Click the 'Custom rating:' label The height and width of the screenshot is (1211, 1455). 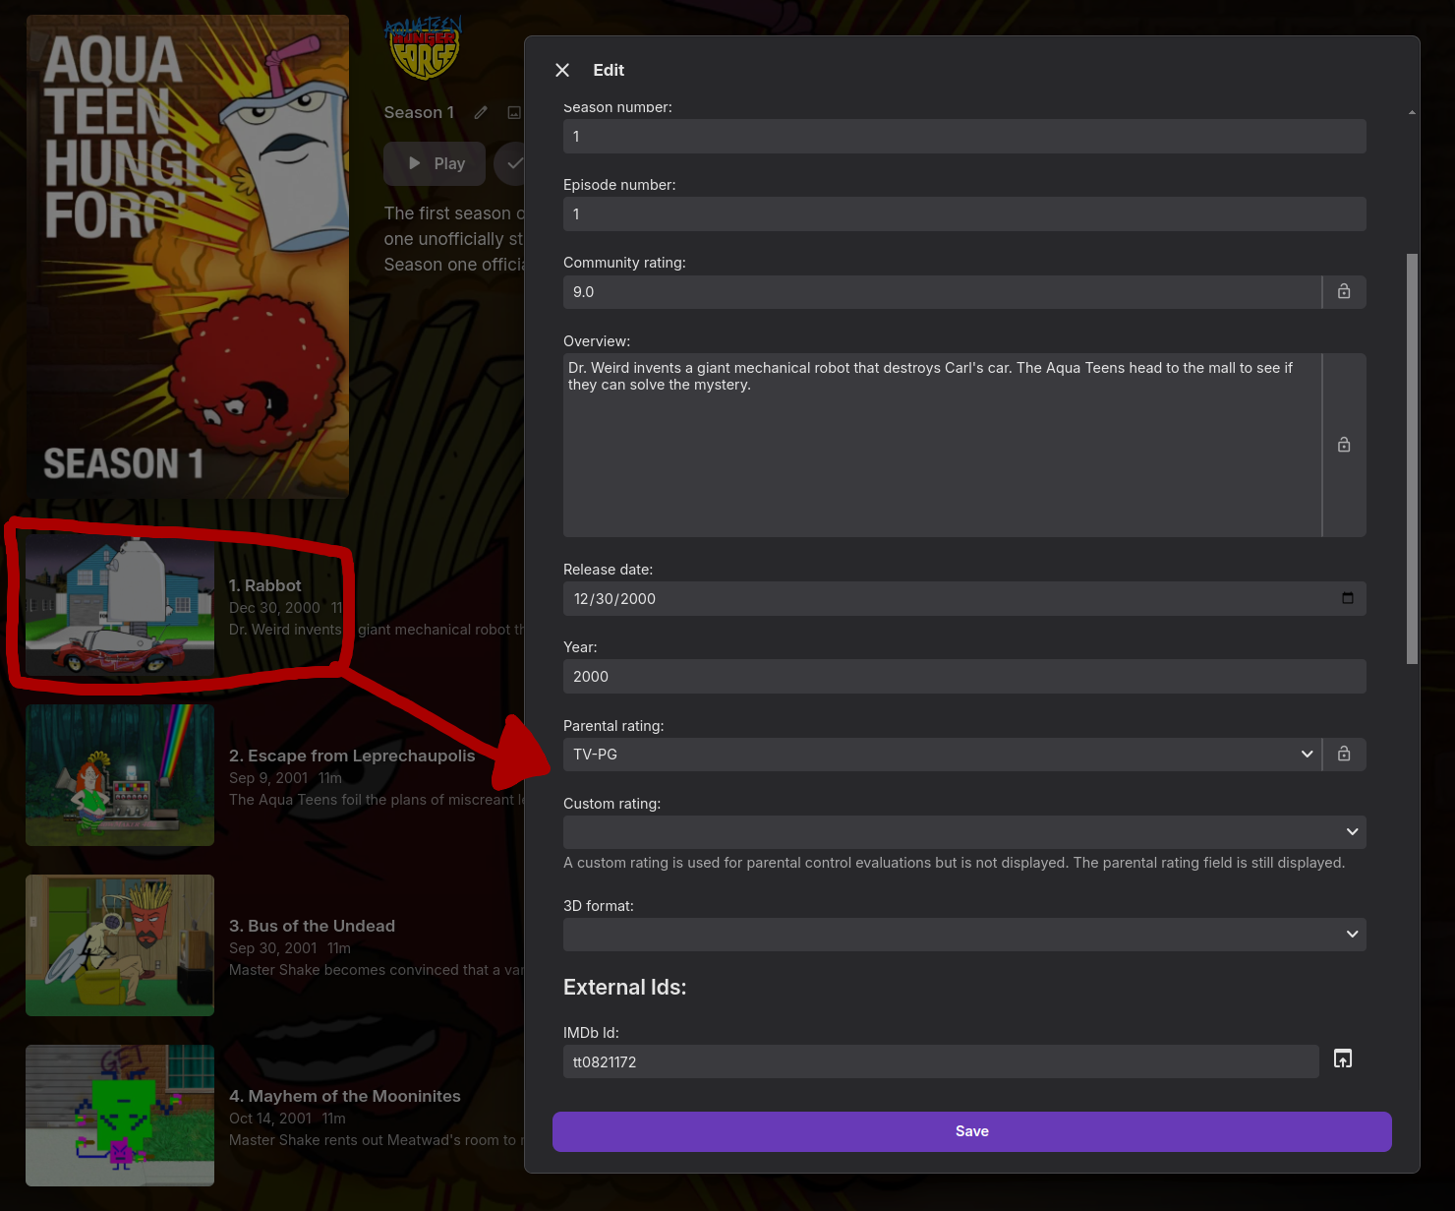612,804
